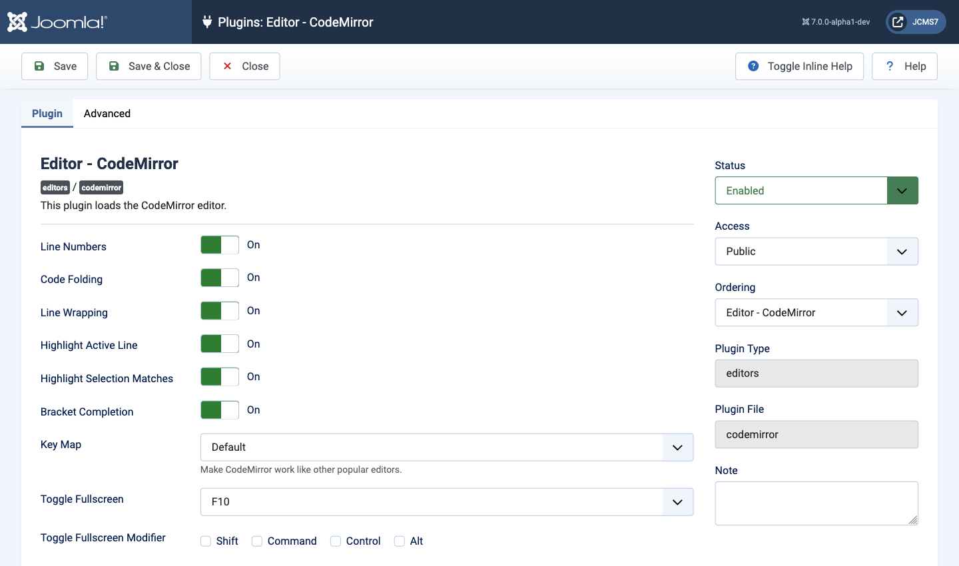
Task: Click the JCMS7 site button
Action: (916, 22)
